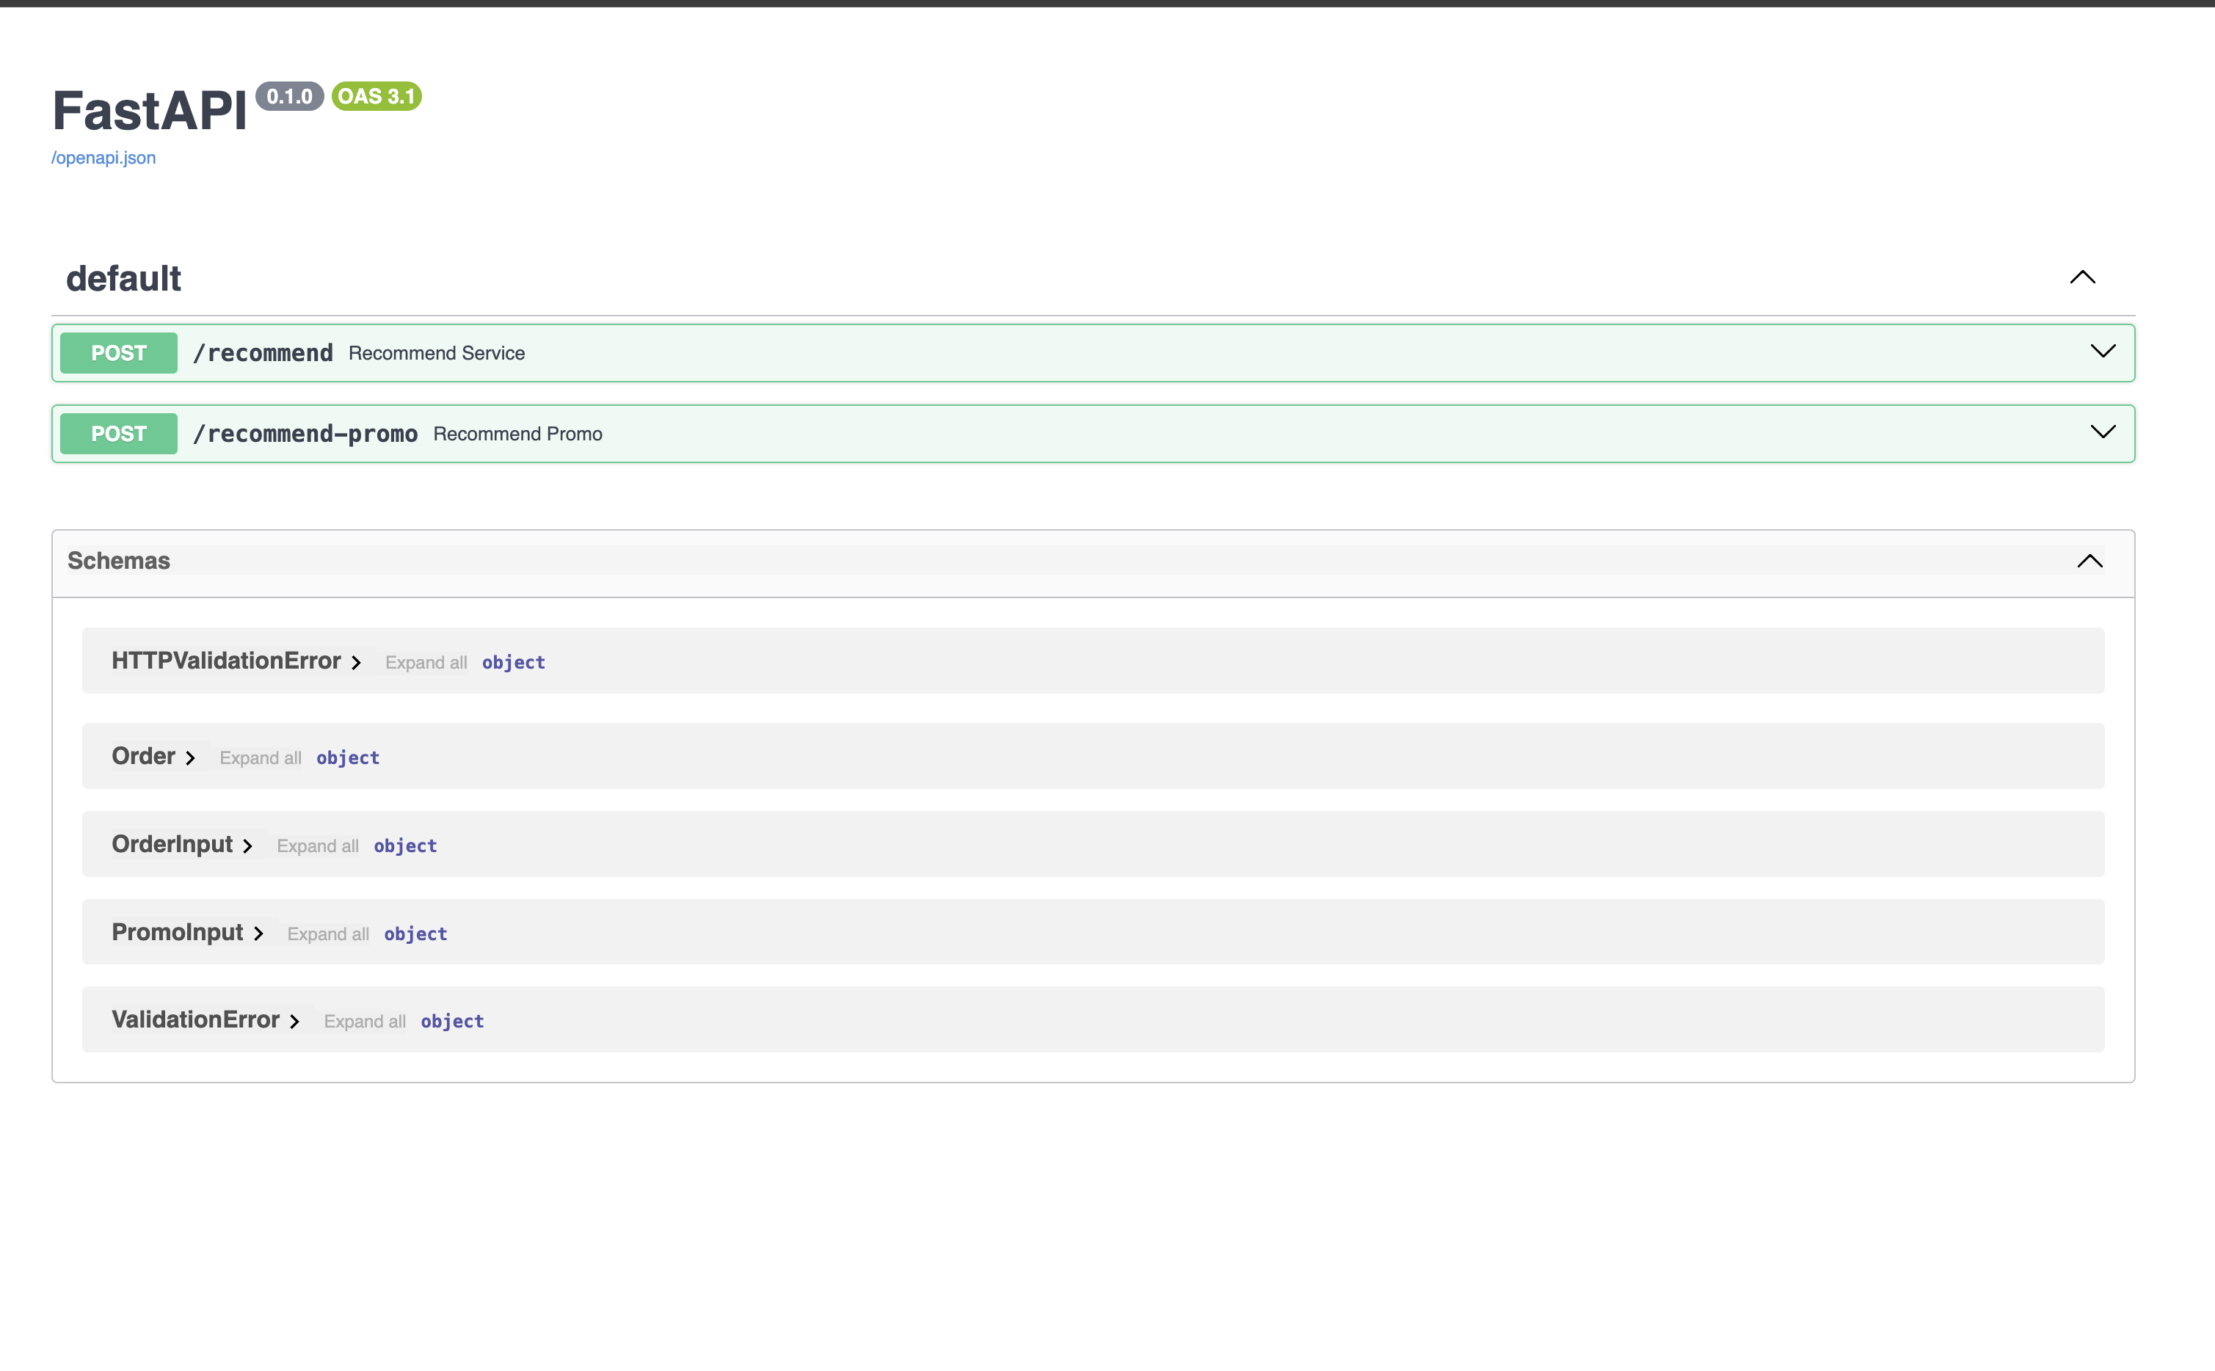Expand the PromoInput schema arrow
Screen dimensions: 2215x1371
[258, 934]
